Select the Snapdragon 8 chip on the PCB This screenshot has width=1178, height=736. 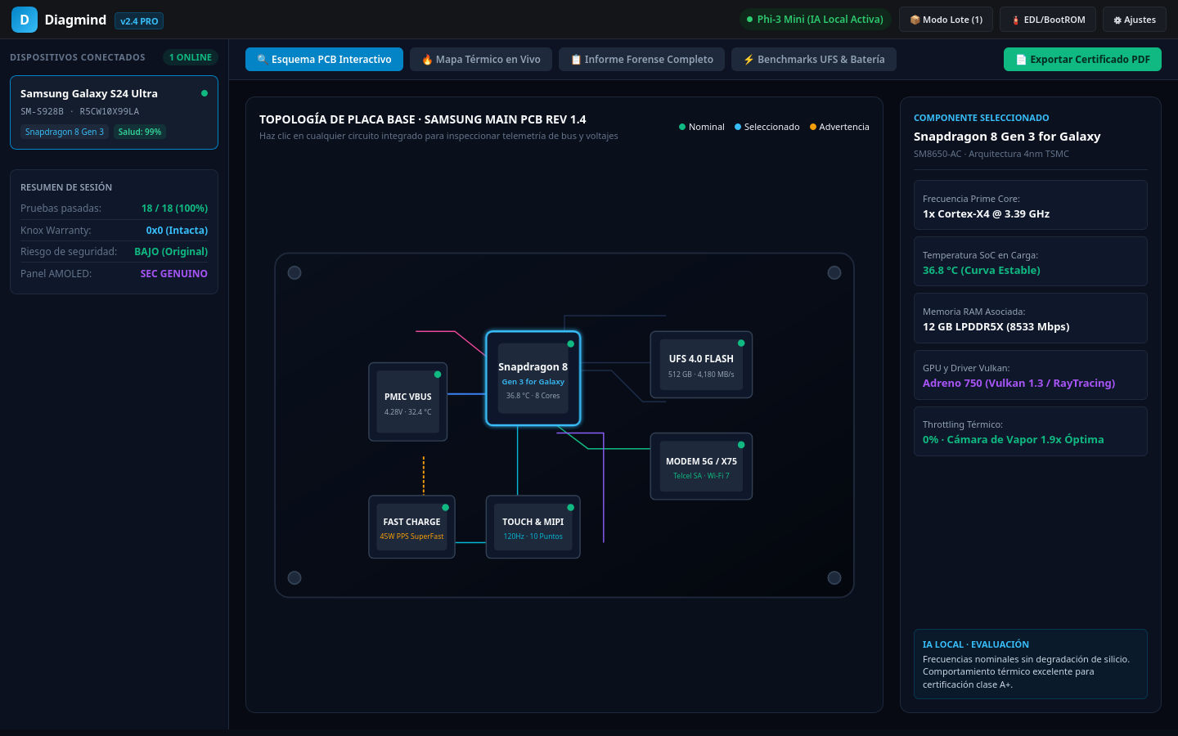click(533, 379)
